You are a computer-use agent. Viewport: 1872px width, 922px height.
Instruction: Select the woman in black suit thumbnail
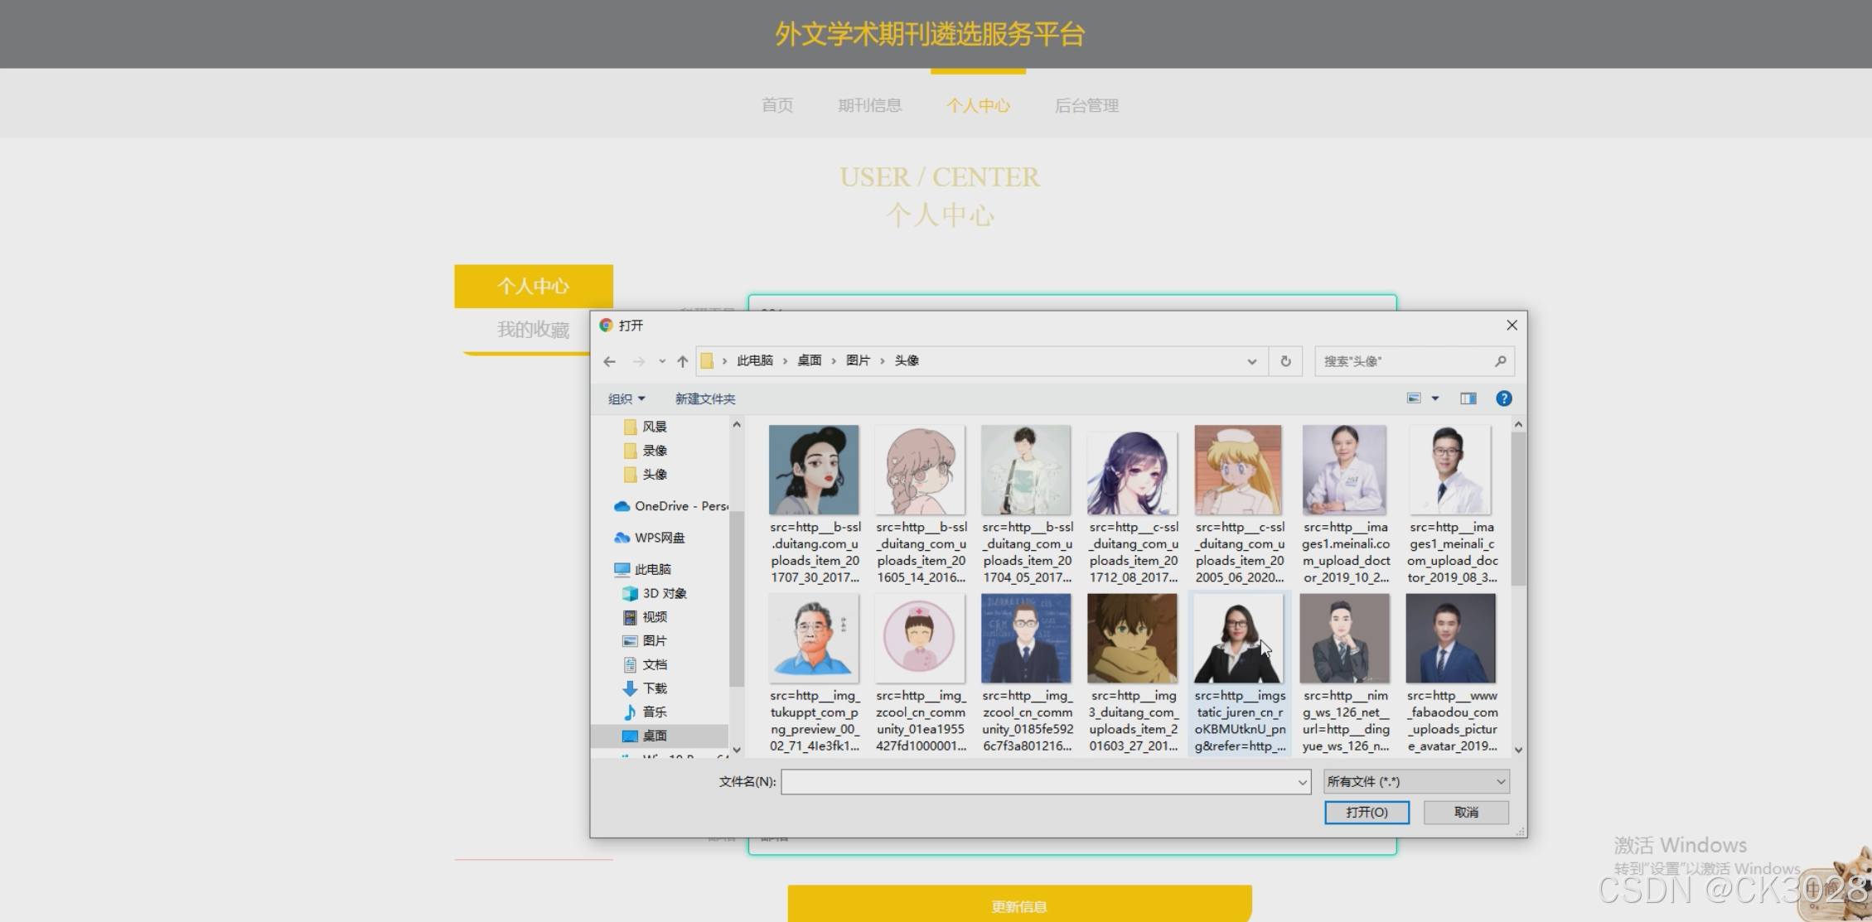[x=1238, y=639]
